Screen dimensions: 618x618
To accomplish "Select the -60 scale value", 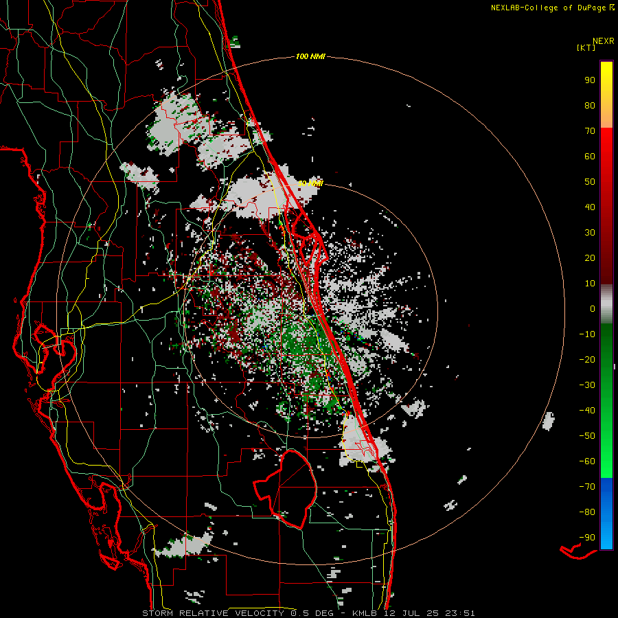I will click(587, 461).
